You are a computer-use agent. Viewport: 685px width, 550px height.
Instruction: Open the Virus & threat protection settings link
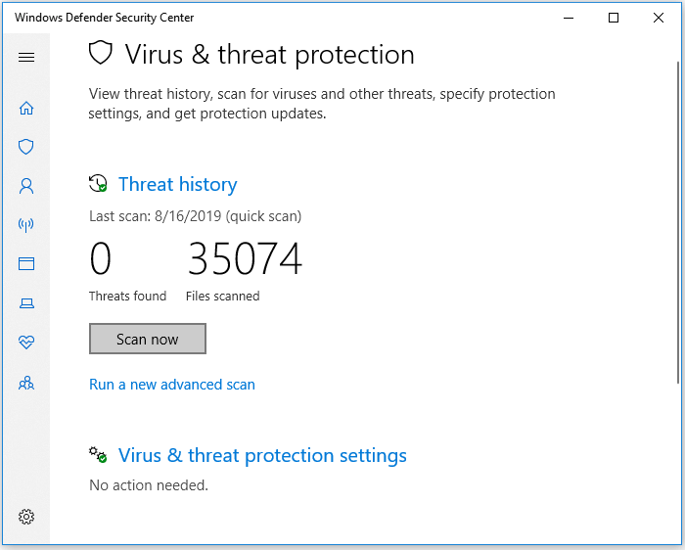click(262, 455)
